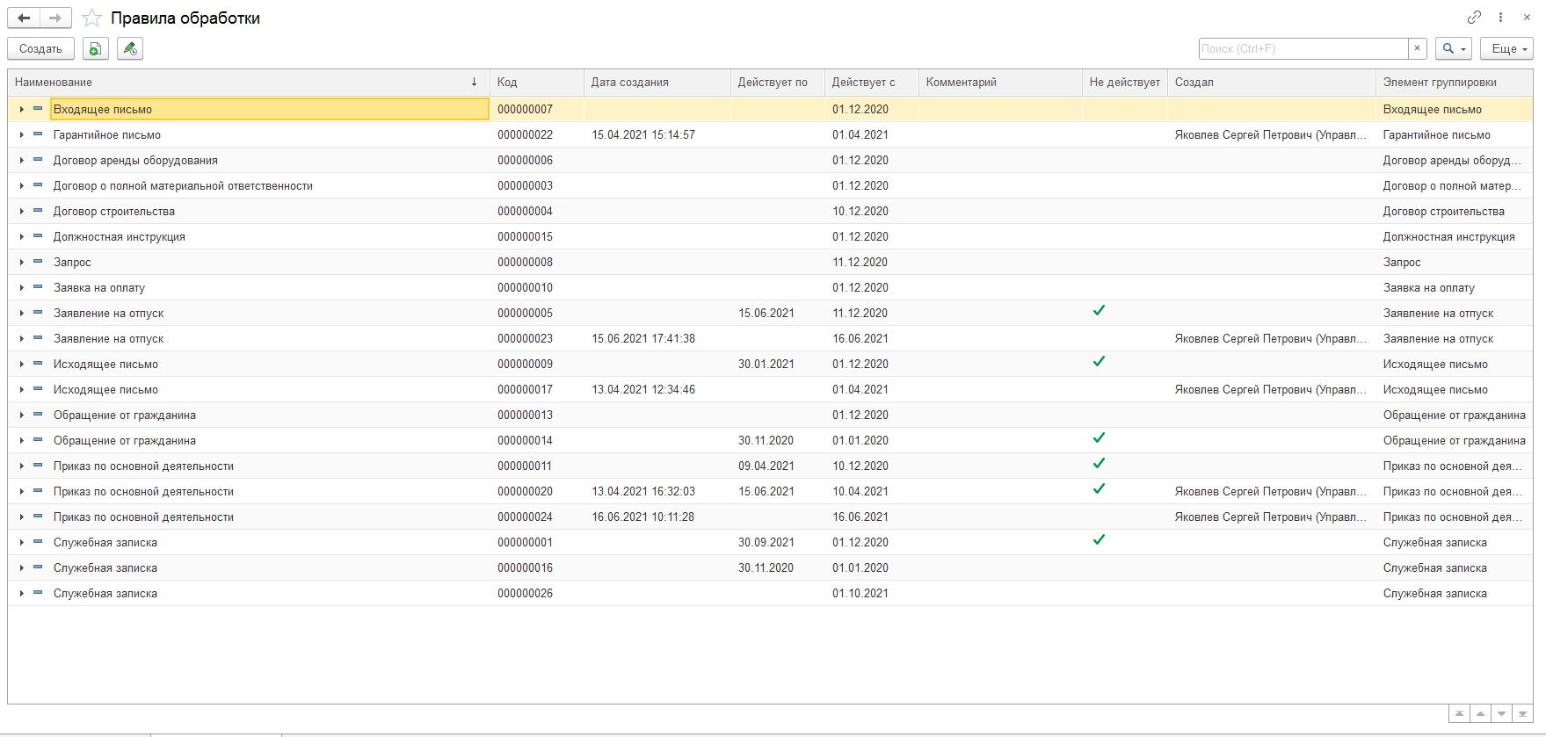Screen dimensions: 1546x737
Task: Expand the Заявка на оплату row
Action: coord(21,287)
